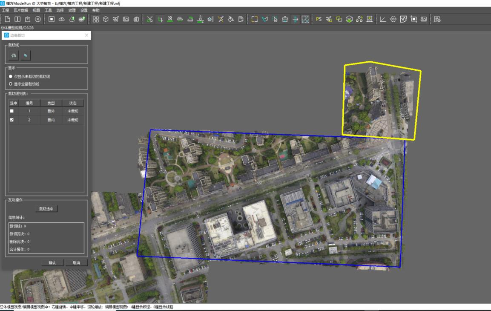Image resolution: width=491 pixels, height=311 pixels.
Task: Select the paint bucket tool
Action: coord(231,19)
